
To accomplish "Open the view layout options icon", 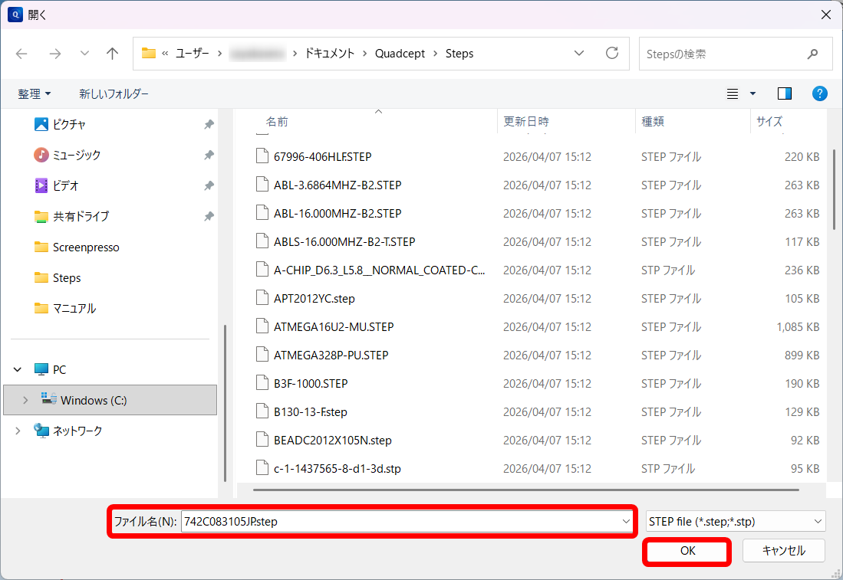I will tap(733, 93).
